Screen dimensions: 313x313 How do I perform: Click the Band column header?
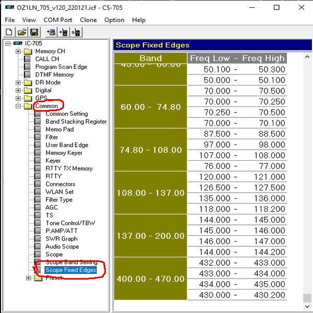click(151, 58)
